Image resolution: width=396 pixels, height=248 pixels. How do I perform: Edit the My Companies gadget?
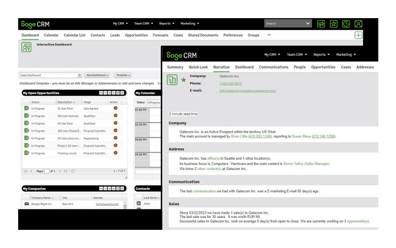[109, 188]
